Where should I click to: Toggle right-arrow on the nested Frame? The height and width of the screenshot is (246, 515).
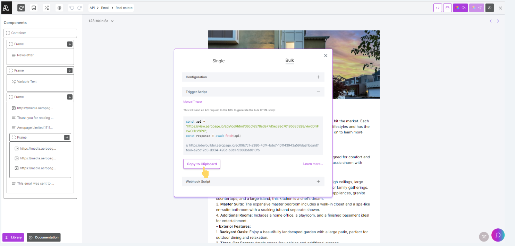67,138
